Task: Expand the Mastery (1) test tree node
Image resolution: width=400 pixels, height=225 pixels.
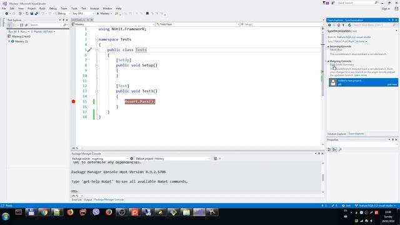Action: pos(9,41)
